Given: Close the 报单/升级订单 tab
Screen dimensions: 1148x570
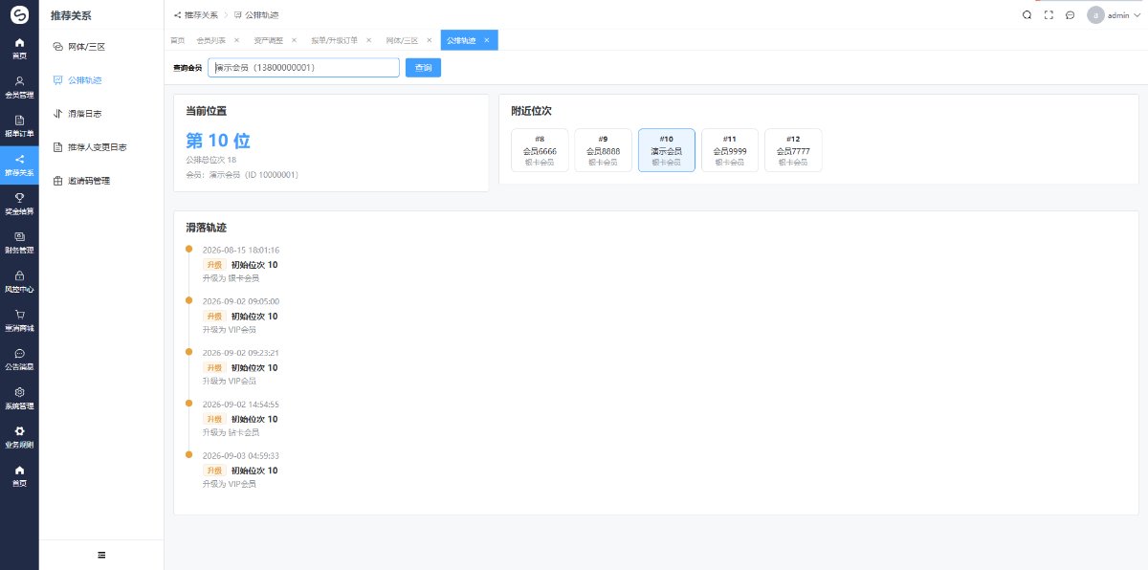Looking at the screenshot, I should click(368, 40).
